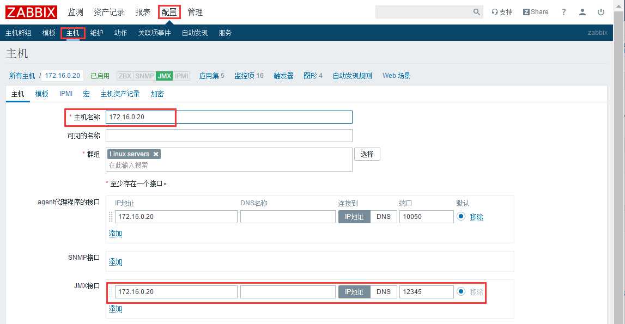Click the 已启用 status link
The height and width of the screenshot is (324, 625).
point(100,76)
